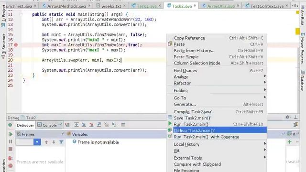Restore layout icon in debug toolbar
Screen dimensions: 306x172
pyautogui.click(x=295, y=125)
